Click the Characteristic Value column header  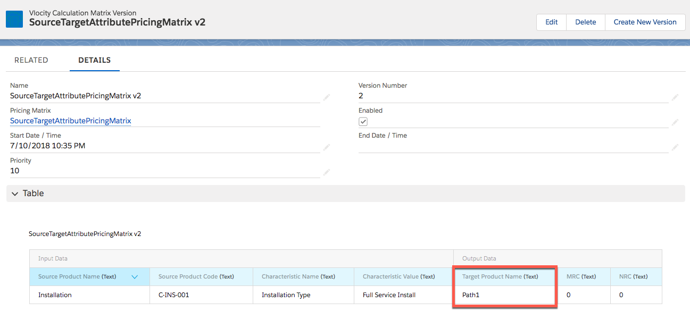[x=404, y=276]
